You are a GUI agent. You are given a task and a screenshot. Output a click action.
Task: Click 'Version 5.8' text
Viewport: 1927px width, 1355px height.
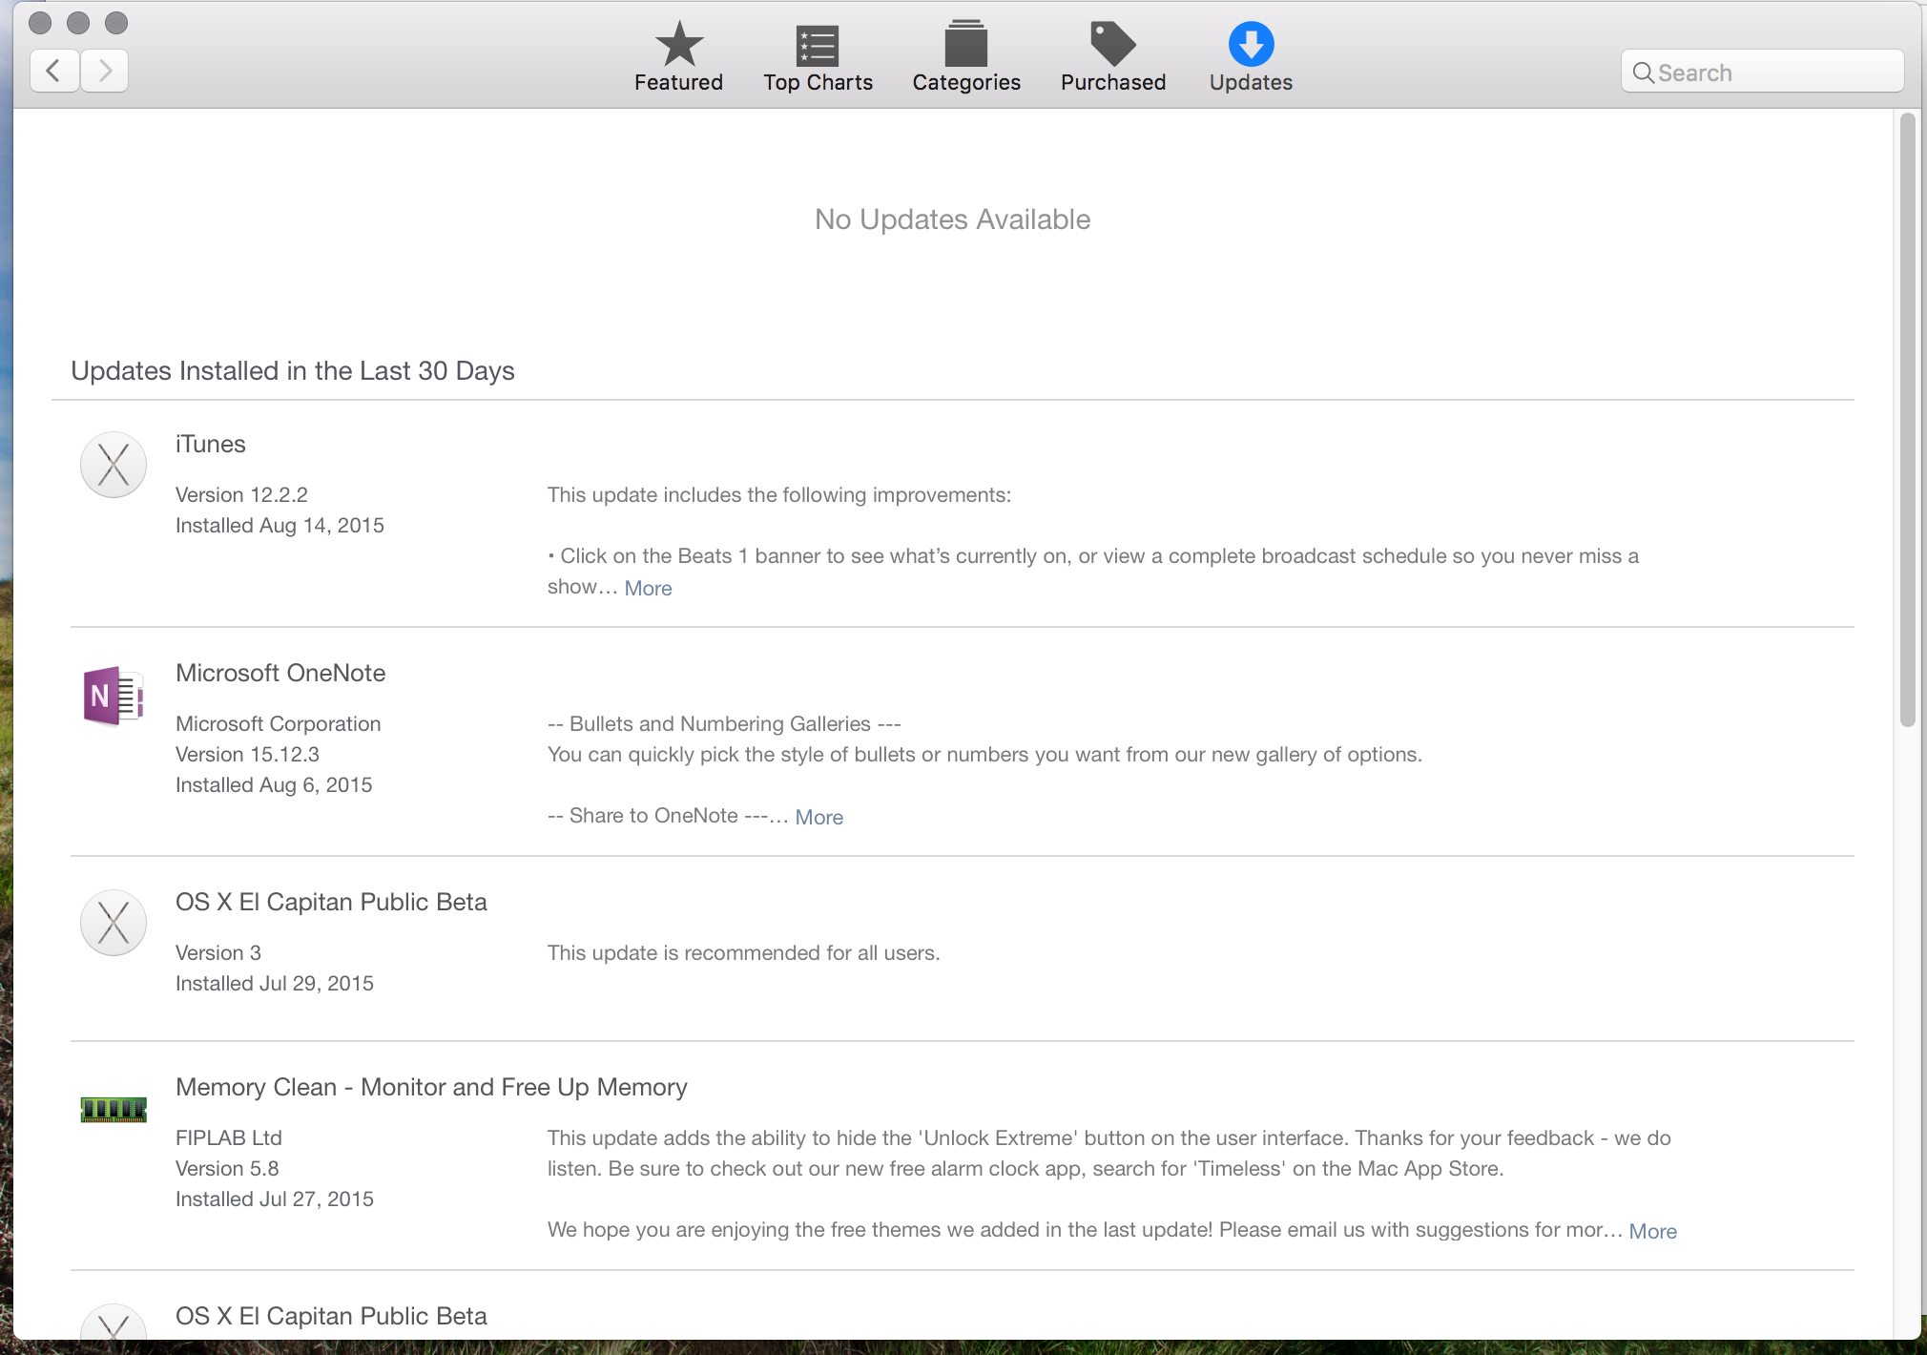pos(227,1168)
